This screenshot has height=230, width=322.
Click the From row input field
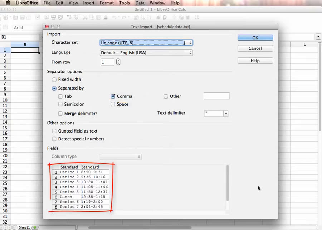107,62
